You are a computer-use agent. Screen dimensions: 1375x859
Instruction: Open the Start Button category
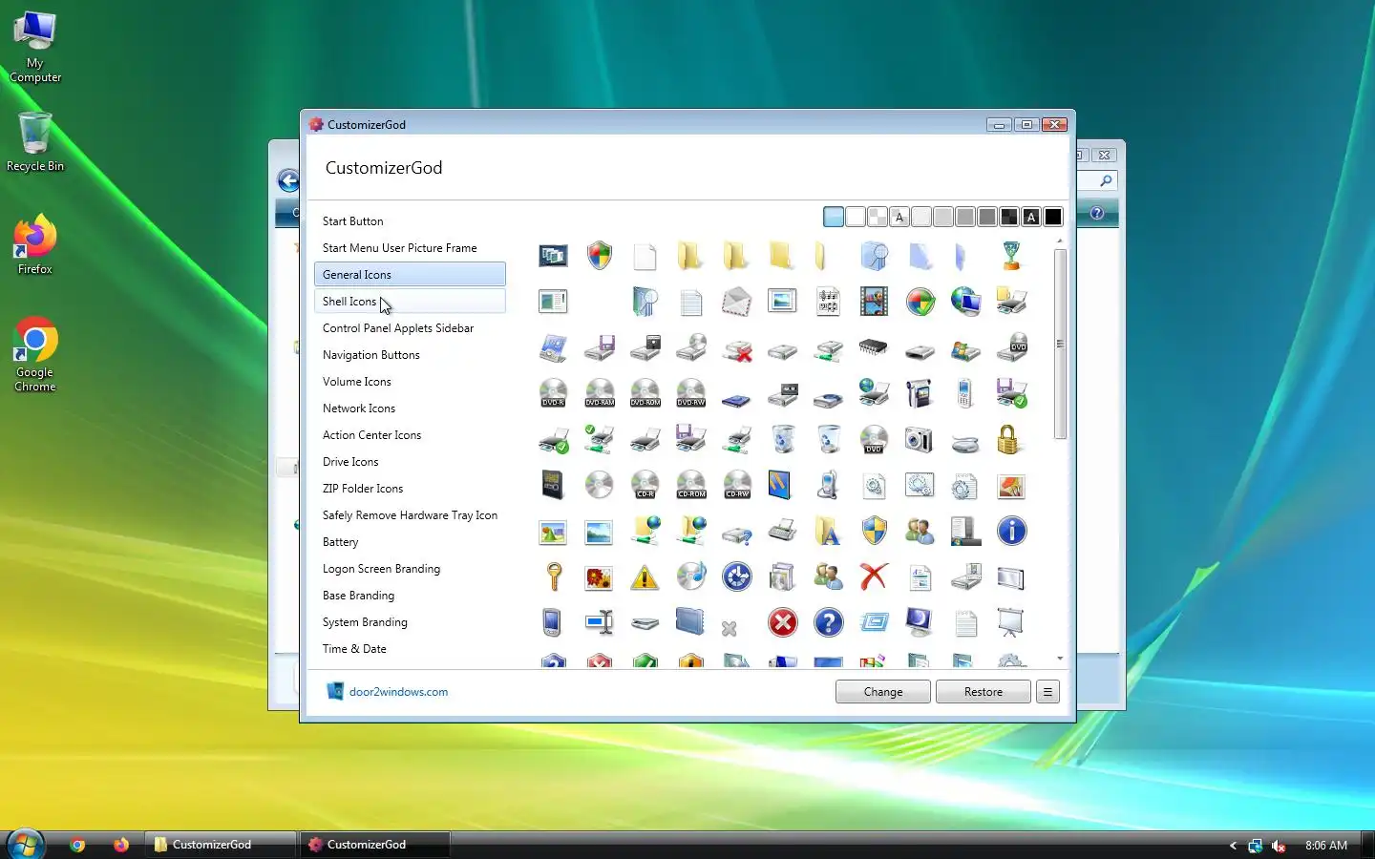coord(410,220)
